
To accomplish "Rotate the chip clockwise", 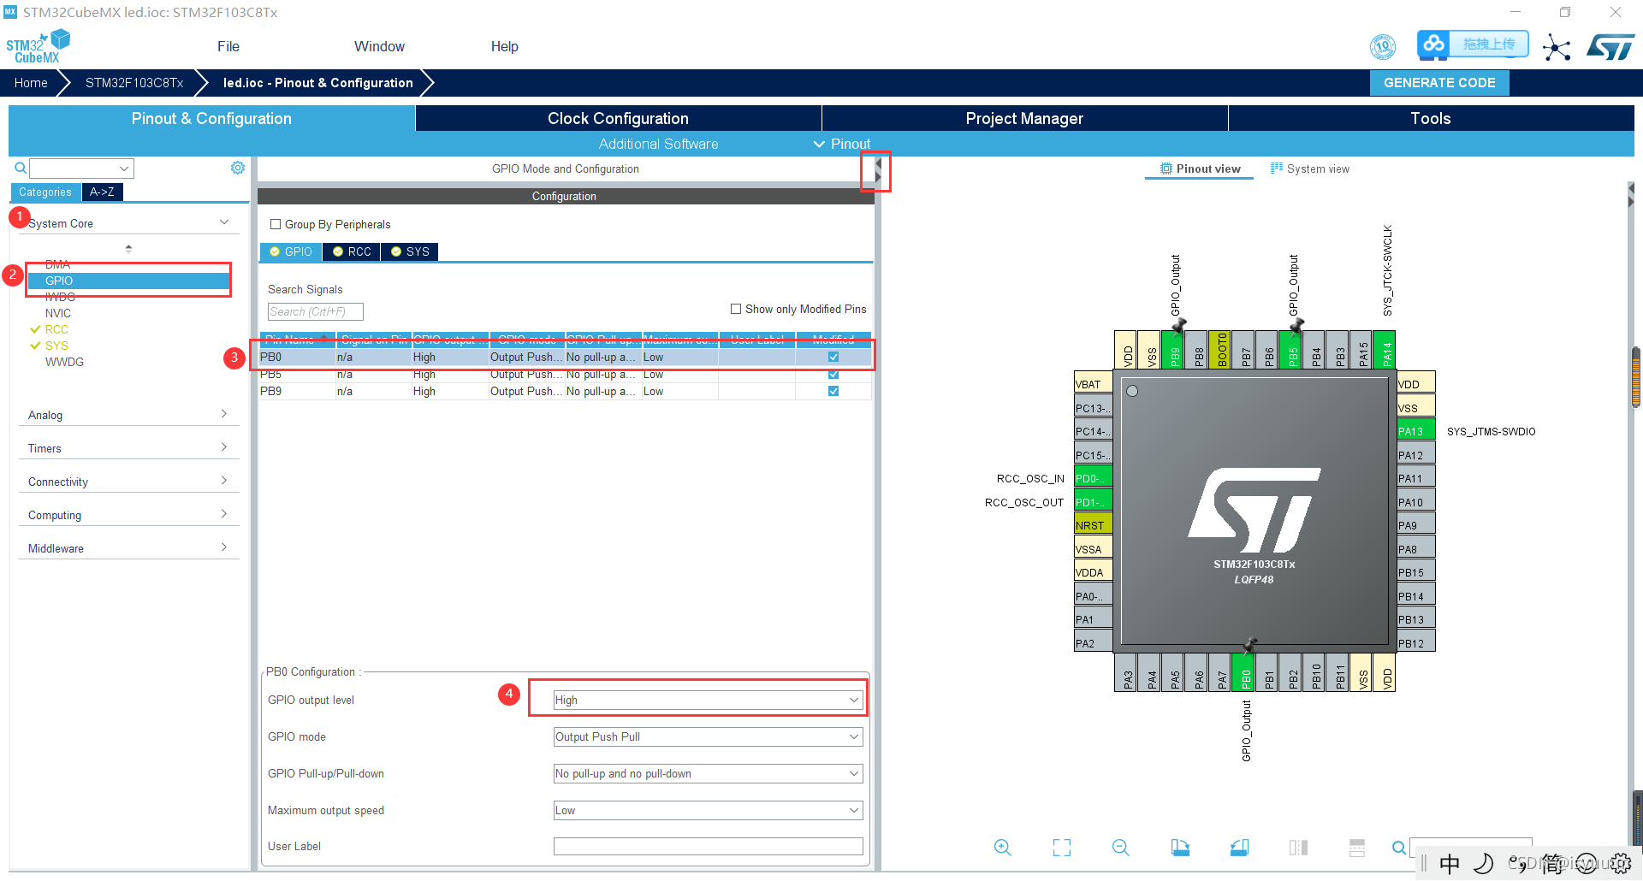I will [x=1180, y=848].
